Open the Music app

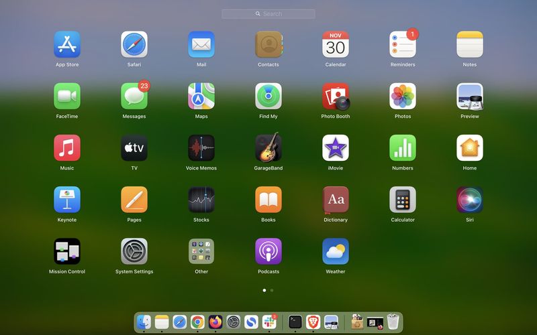(67, 147)
